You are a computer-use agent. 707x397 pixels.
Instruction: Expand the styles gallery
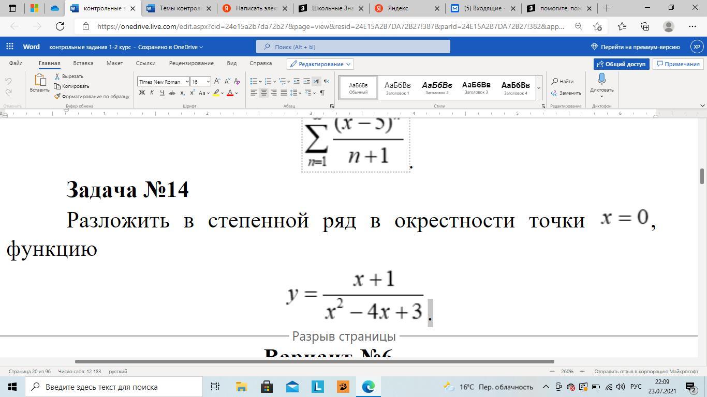539,88
